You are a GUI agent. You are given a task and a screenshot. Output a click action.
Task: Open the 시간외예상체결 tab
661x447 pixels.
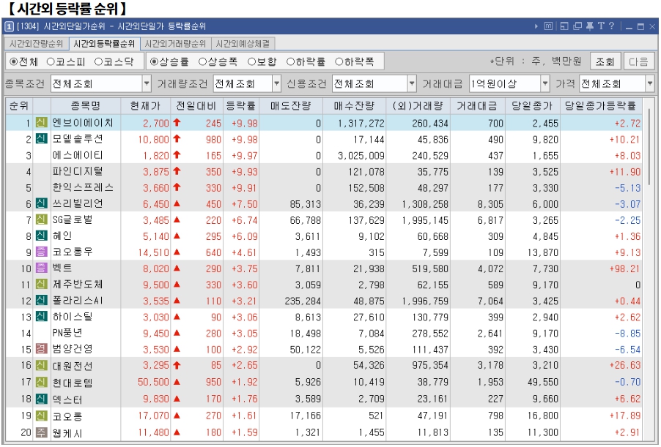click(x=245, y=43)
